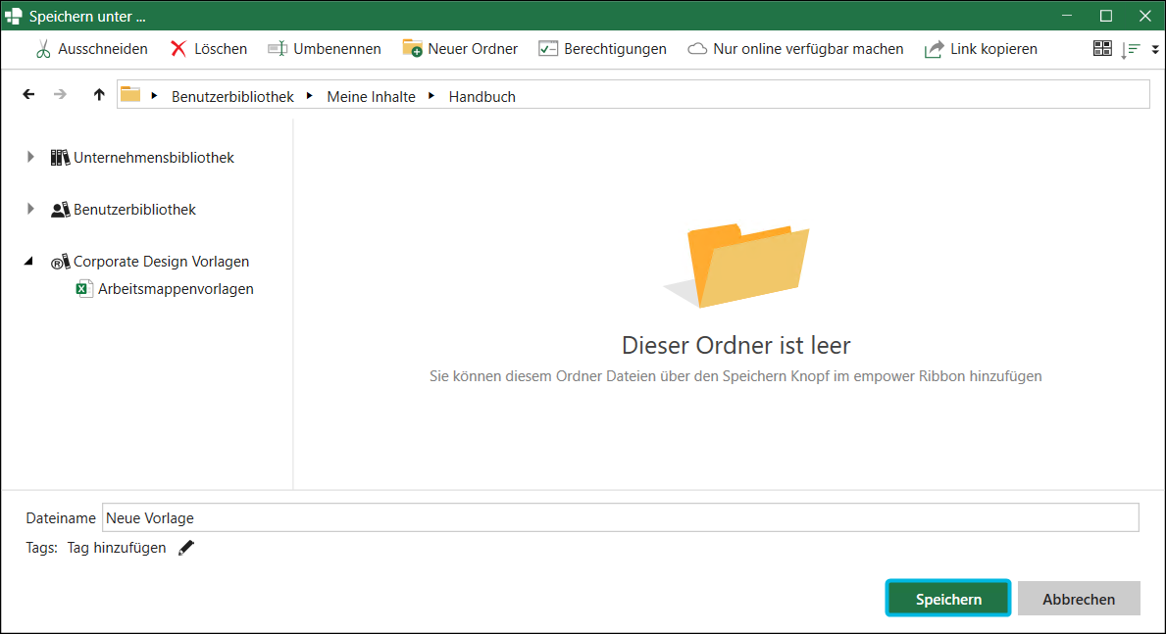Click the Corporate Design Vorlagen icon
This screenshot has width=1166, height=634.
[60, 262]
